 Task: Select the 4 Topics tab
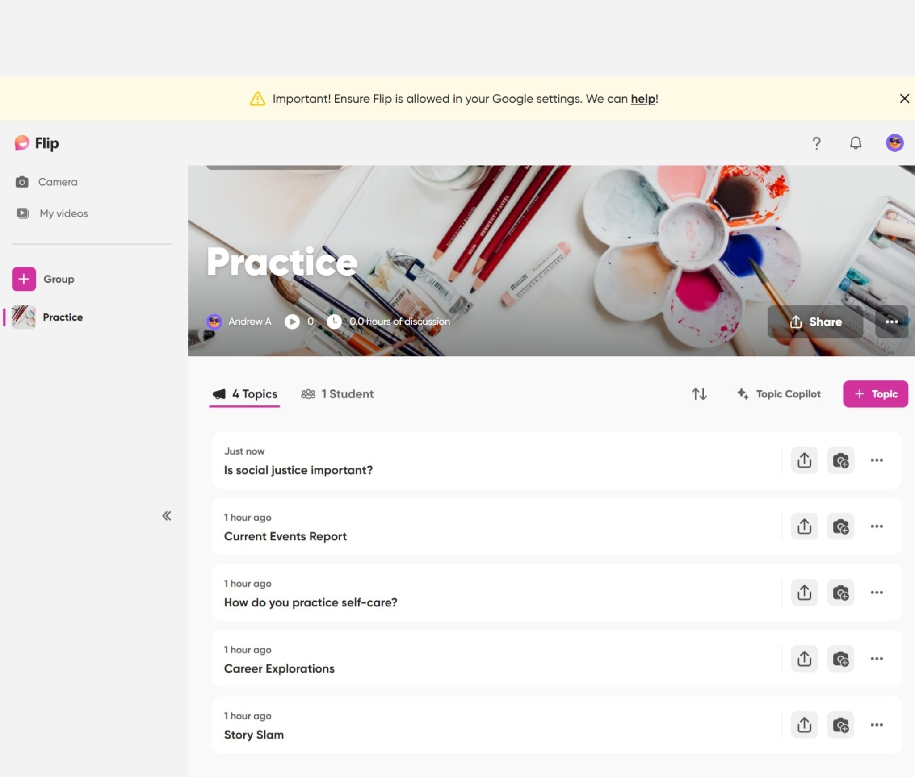point(245,394)
